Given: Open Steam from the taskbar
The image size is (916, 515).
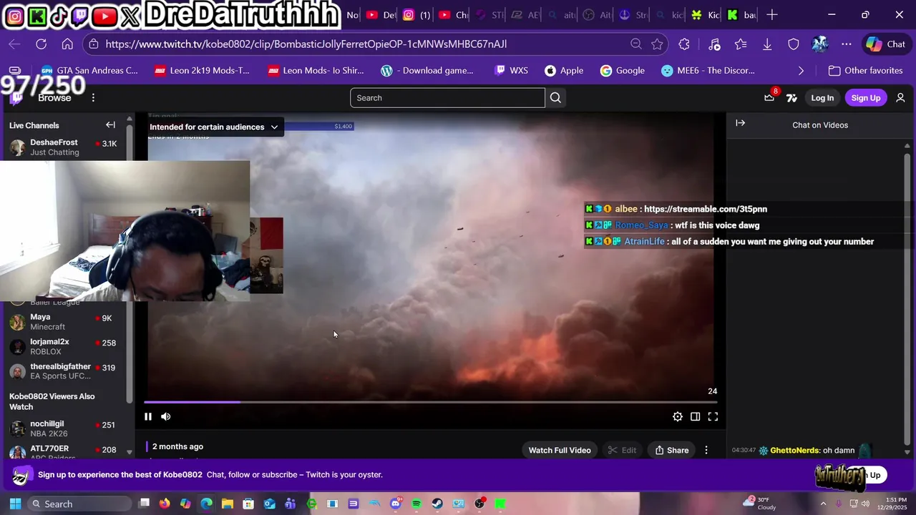Looking at the screenshot, I should pos(437,504).
